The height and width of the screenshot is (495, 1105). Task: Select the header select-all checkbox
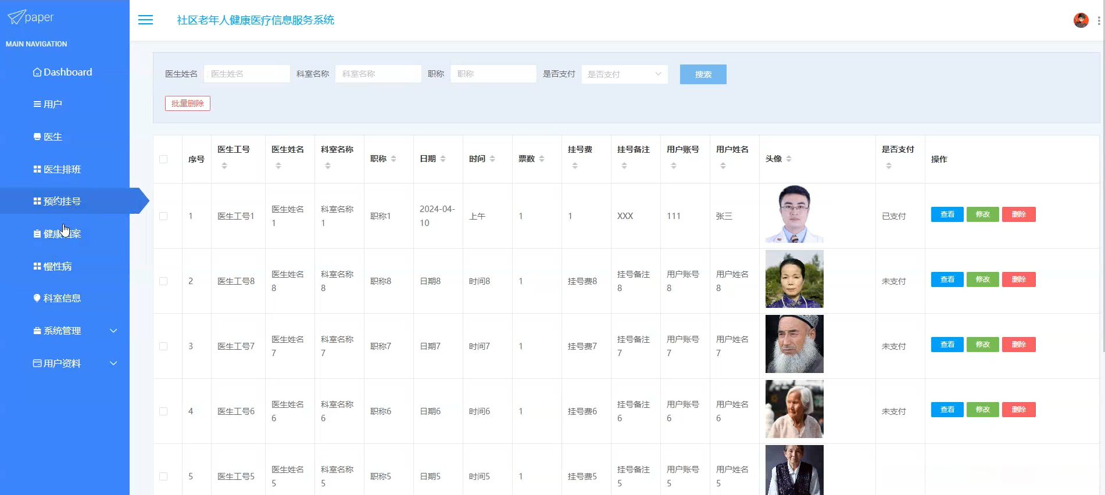point(163,159)
